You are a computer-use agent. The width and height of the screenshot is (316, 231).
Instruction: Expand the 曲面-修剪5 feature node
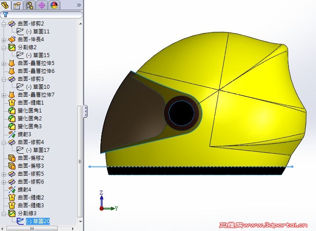[x=4, y=174]
